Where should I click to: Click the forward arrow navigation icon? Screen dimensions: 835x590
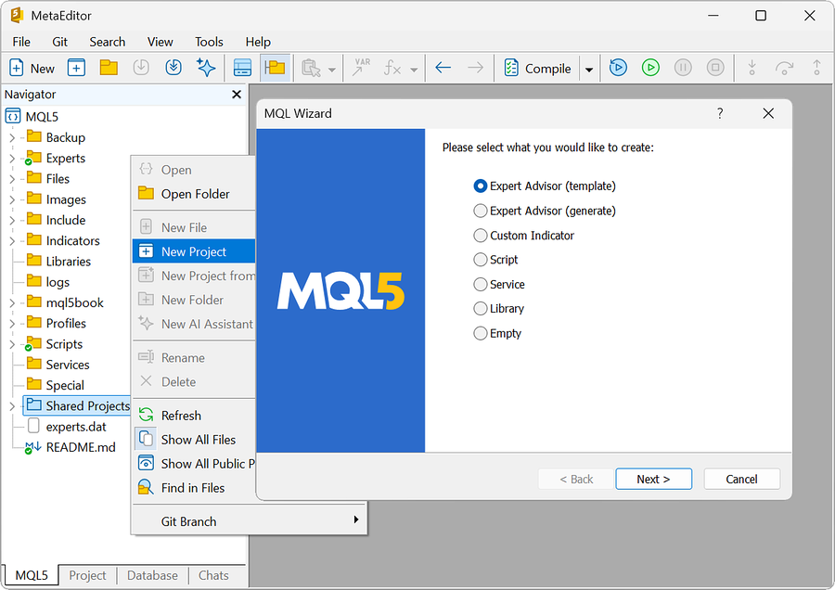pyautogui.click(x=476, y=68)
